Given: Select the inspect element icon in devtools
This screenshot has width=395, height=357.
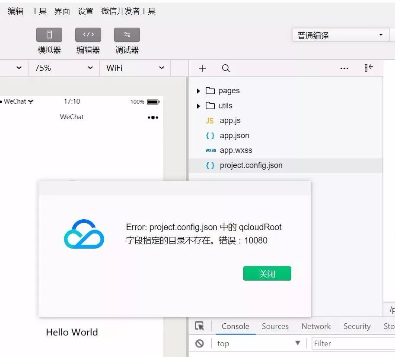Looking at the screenshot, I should (200, 326).
